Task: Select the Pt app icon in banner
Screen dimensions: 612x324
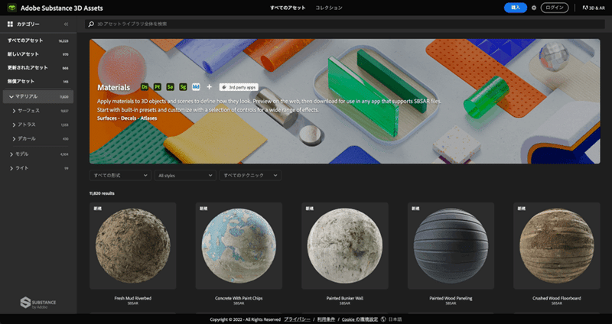Action: (158, 87)
